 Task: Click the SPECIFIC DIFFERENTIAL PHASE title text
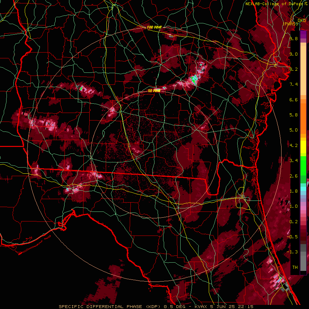click(100, 307)
